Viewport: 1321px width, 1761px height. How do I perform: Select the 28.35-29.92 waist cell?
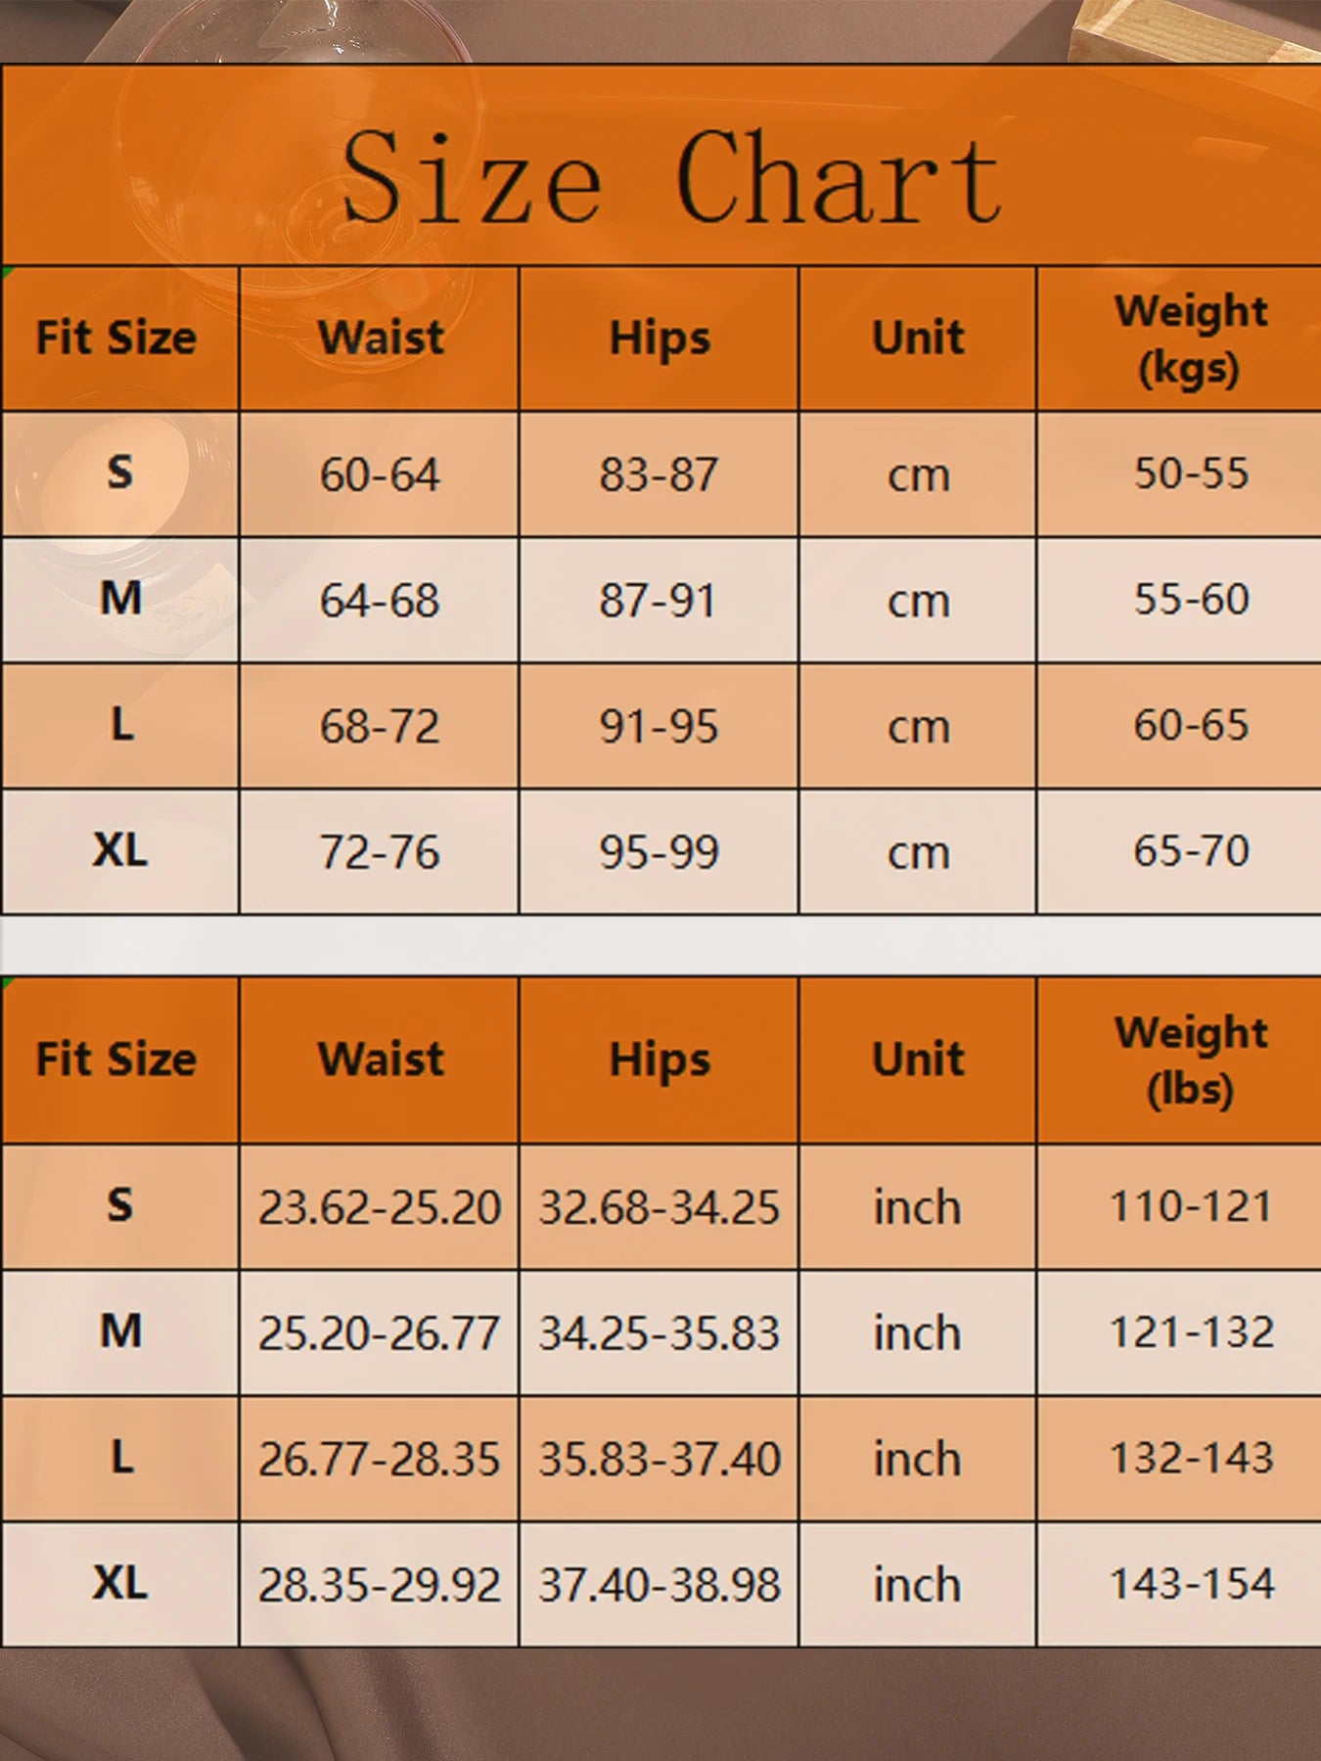(380, 1585)
